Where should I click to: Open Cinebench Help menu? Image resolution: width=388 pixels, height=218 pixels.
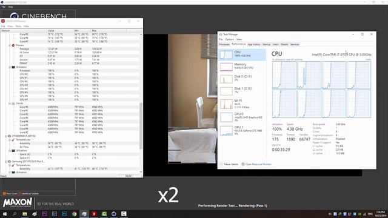pos(10,7)
